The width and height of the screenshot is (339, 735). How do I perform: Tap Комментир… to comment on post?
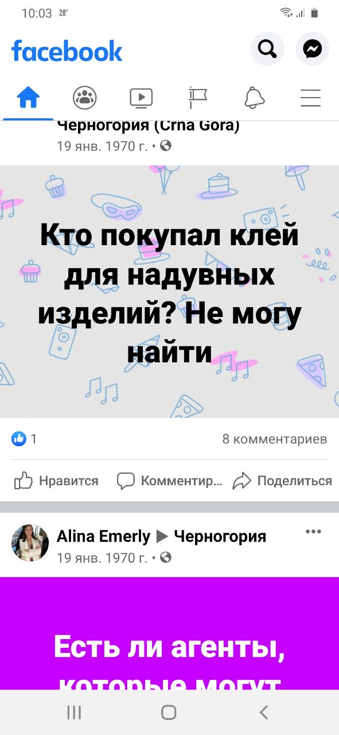pos(169,481)
